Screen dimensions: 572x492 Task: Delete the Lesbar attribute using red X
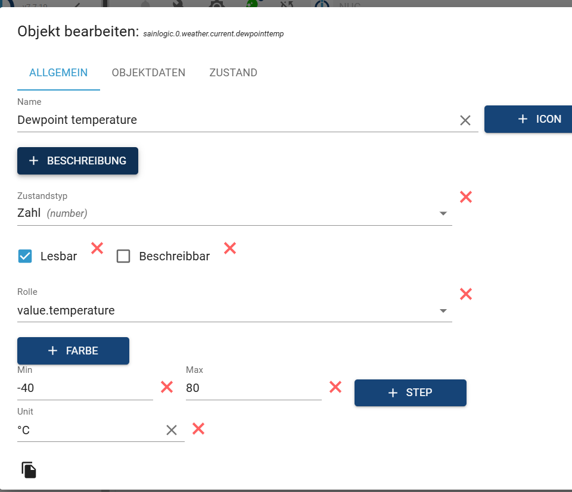click(x=97, y=248)
